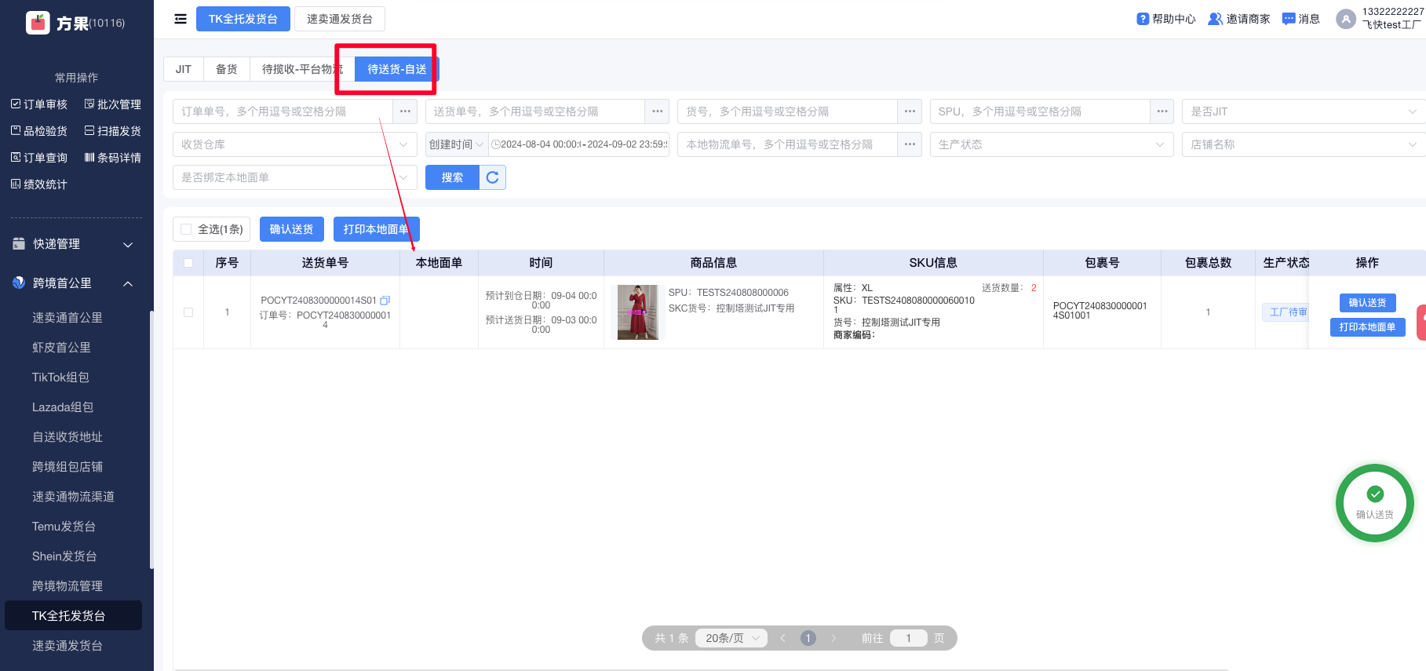Open the user avatar icon

(x=1346, y=19)
